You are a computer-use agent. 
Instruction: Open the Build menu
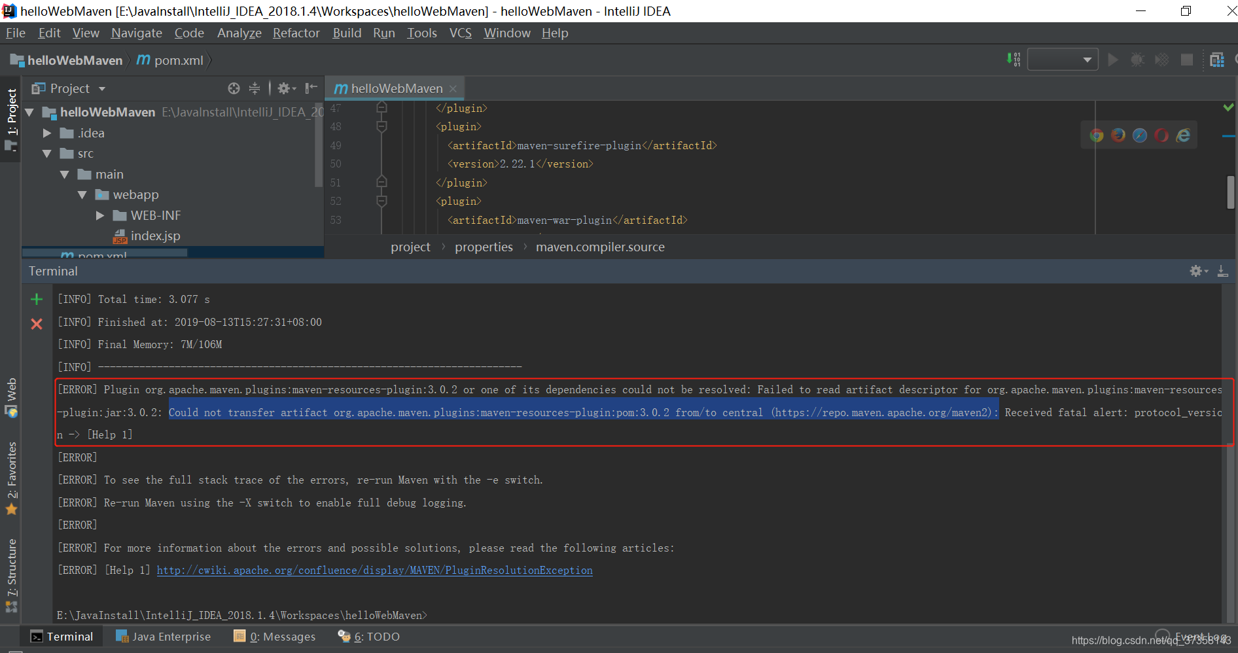[347, 33]
